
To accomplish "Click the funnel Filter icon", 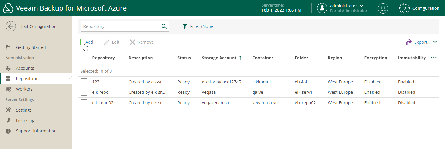I will 185,26.
